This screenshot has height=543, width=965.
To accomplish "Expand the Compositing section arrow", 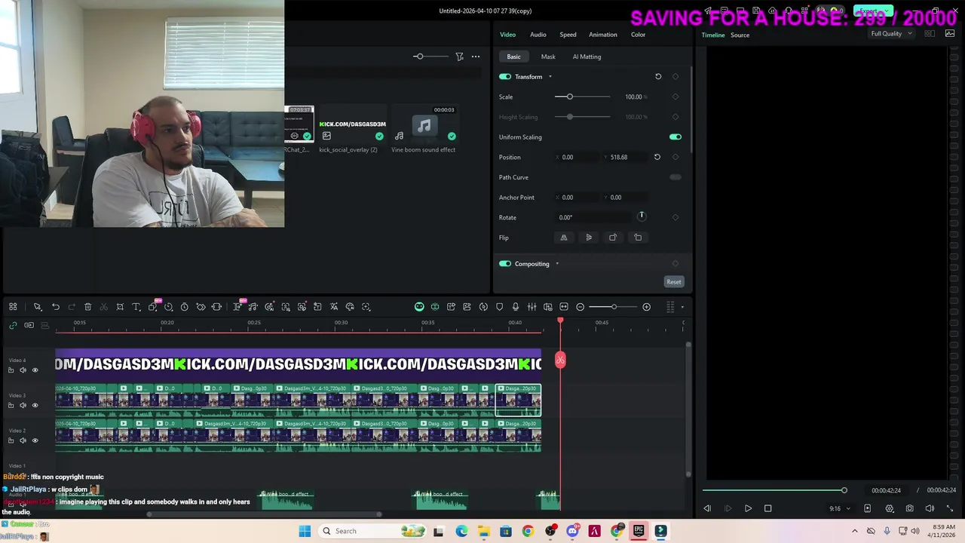I will [x=557, y=264].
